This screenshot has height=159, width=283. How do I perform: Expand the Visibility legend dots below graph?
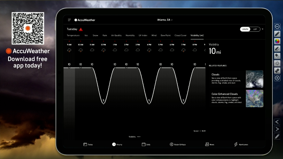[139, 136]
